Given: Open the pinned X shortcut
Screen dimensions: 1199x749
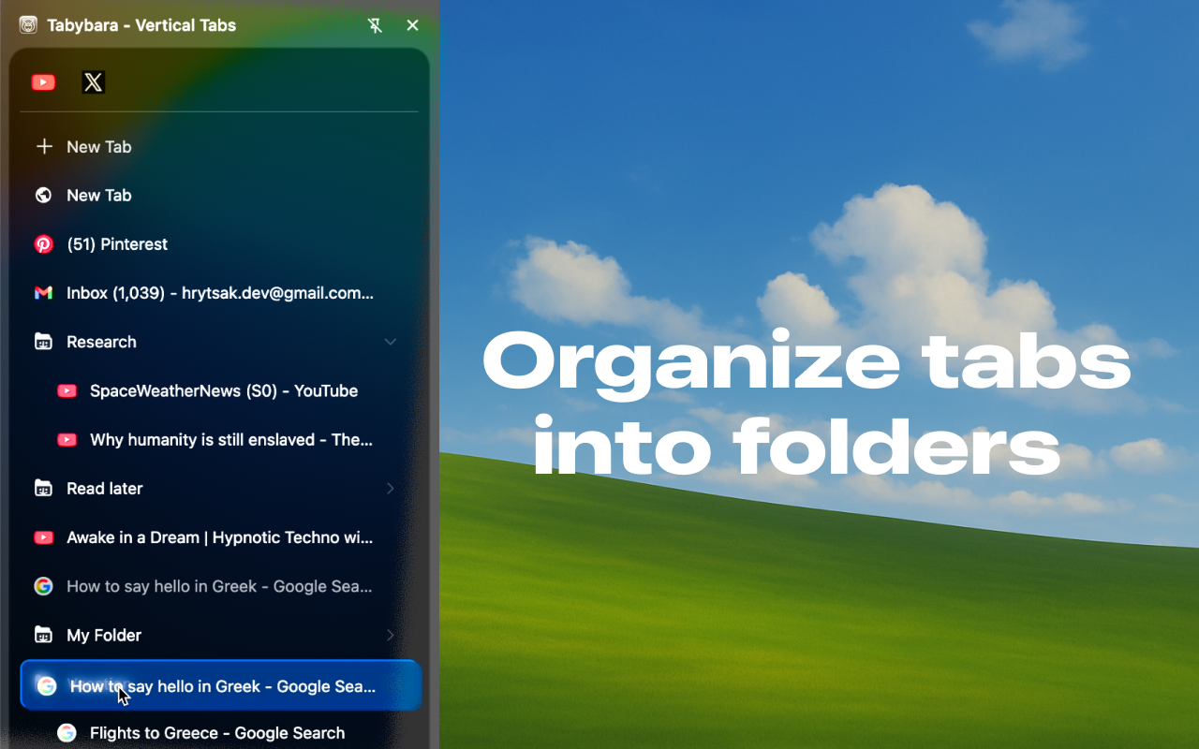Looking at the screenshot, I should (x=93, y=82).
